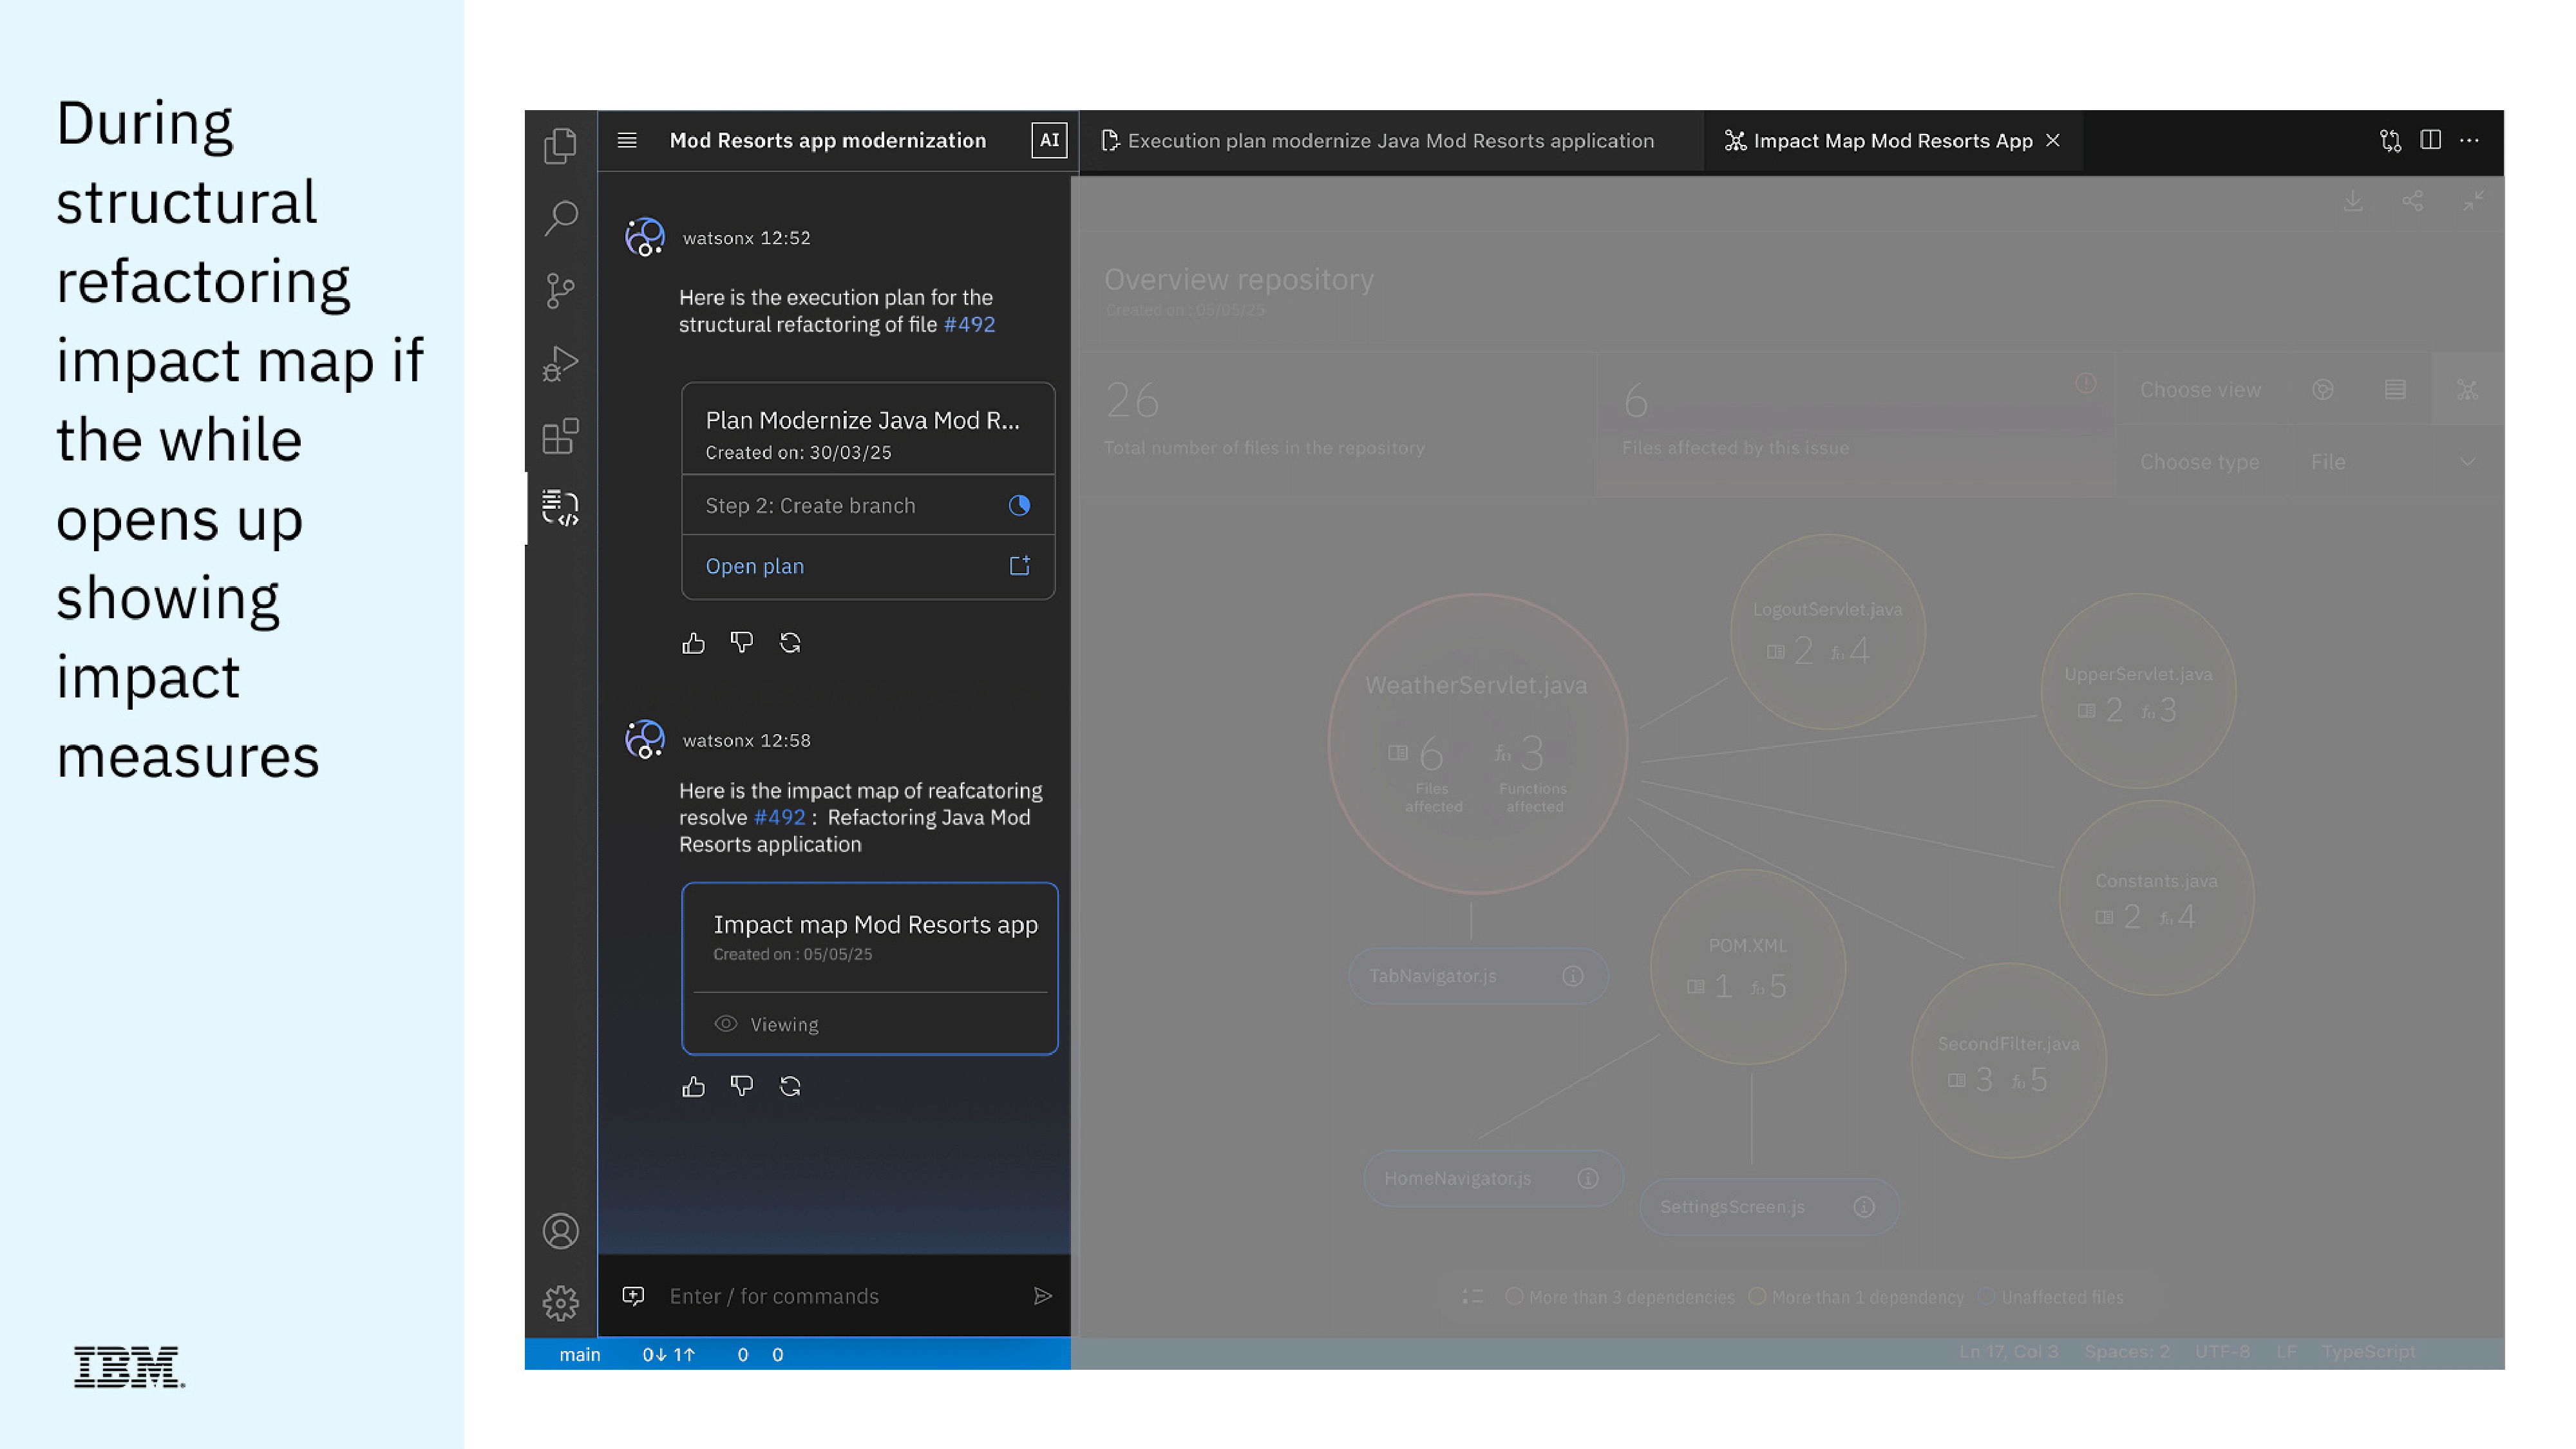The width and height of the screenshot is (2576, 1449).
Task: Click the Open plan link
Action: tap(754, 566)
